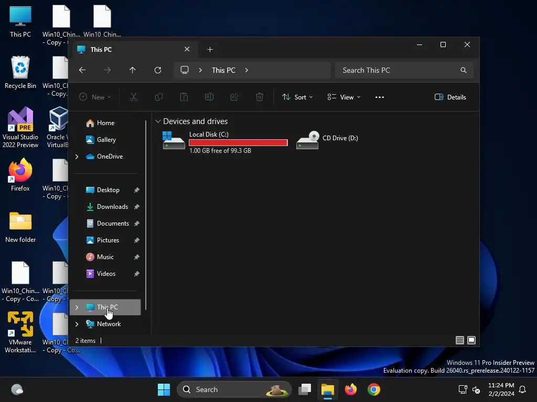
Task: Go back with the Back arrow
Action: [x=82, y=70]
